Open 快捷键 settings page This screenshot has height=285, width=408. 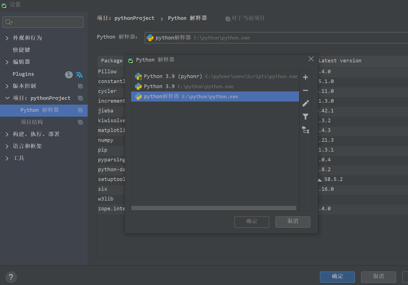pos(21,50)
